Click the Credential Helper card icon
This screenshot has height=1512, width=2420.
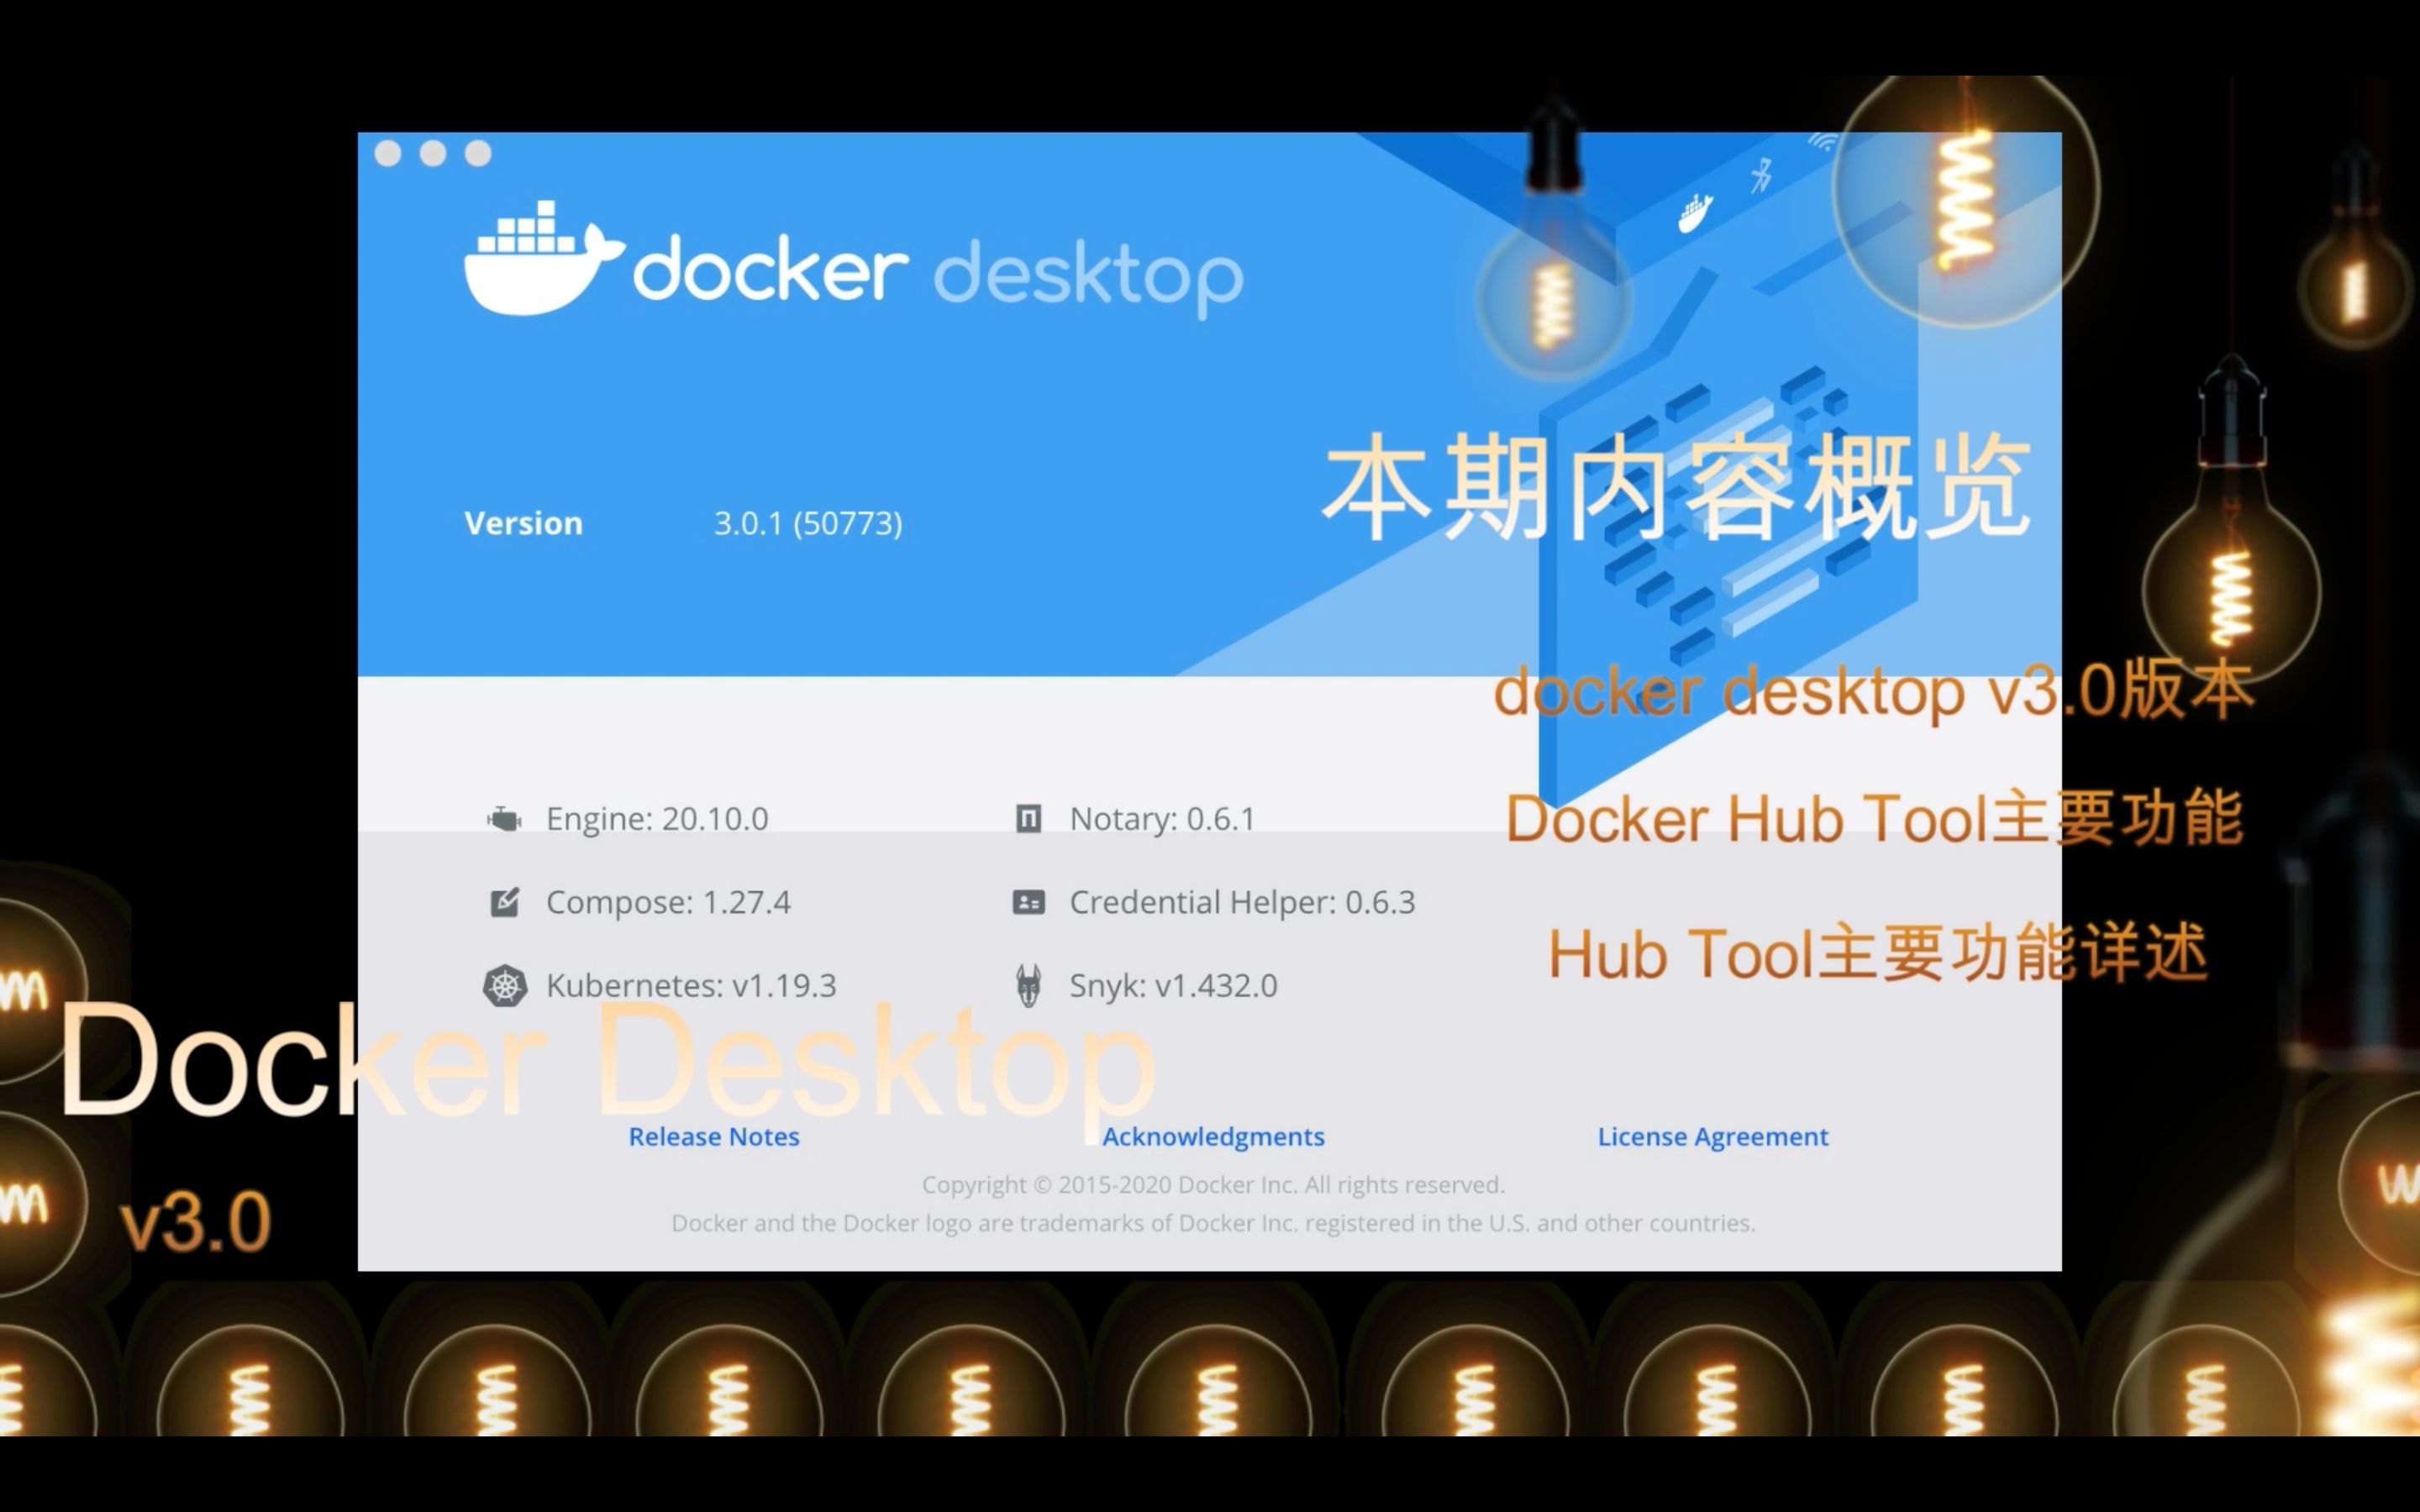pos(1029,902)
